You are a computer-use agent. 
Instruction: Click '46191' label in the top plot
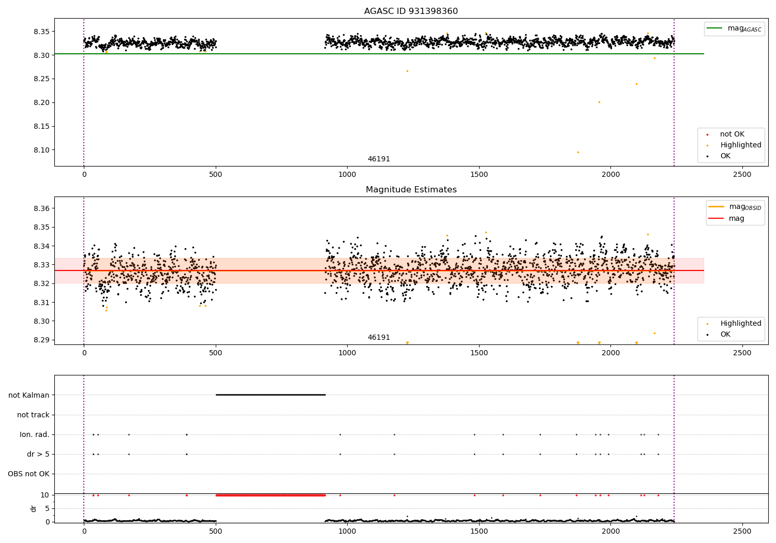pos(379,159)
